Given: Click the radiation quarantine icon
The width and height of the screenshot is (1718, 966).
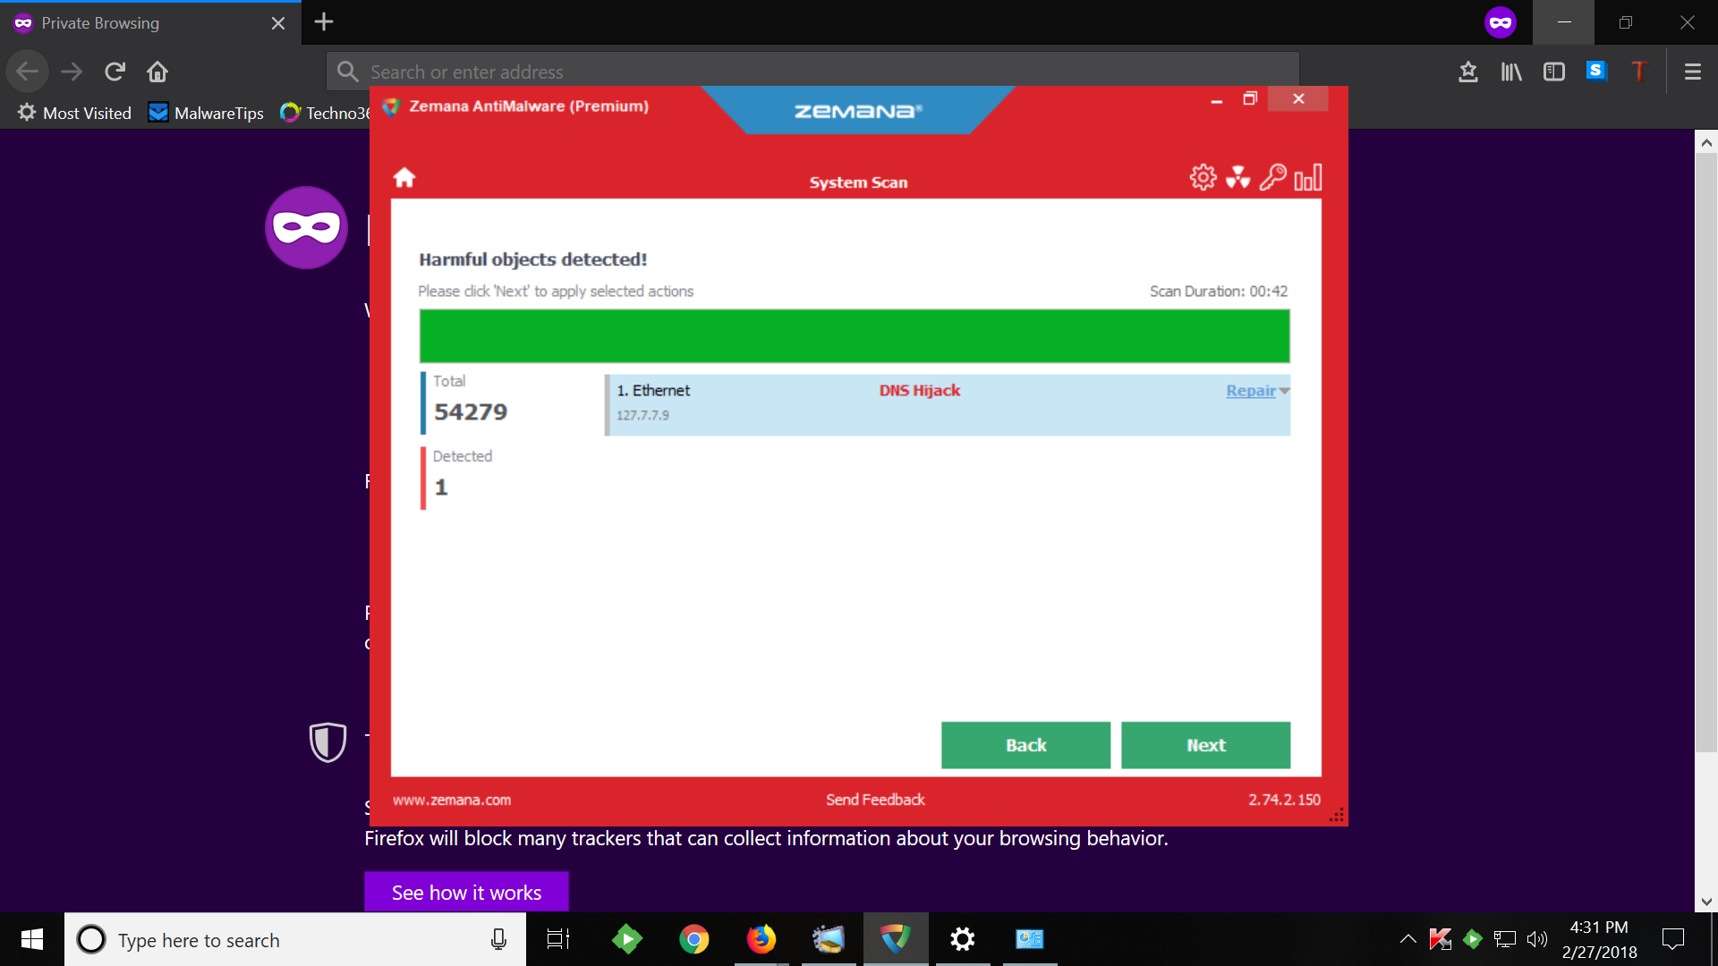Looking at the screenshot, I should coord(1237,177).
